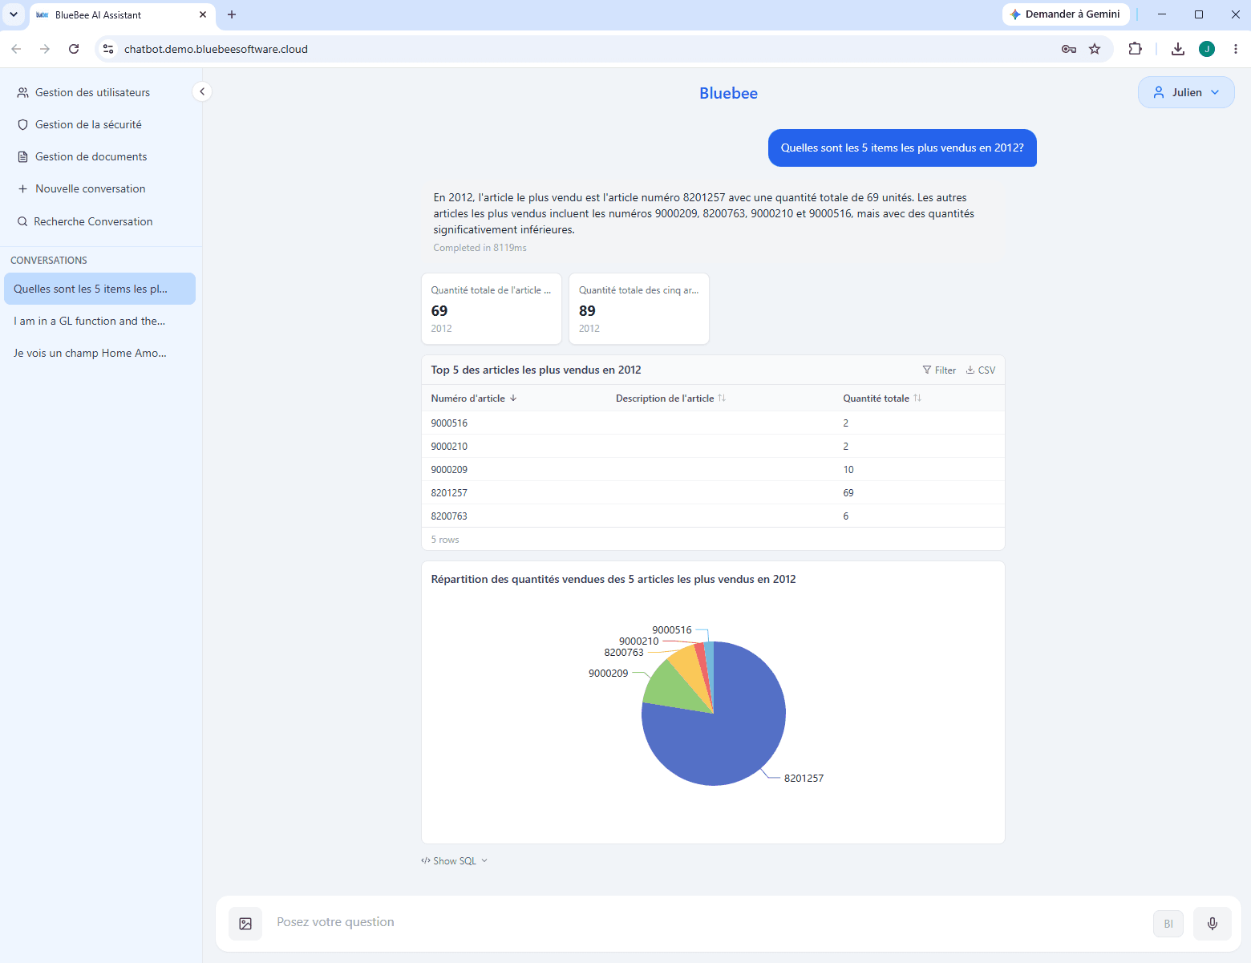Sort by Numéro d'article column

tap(474, 399)
